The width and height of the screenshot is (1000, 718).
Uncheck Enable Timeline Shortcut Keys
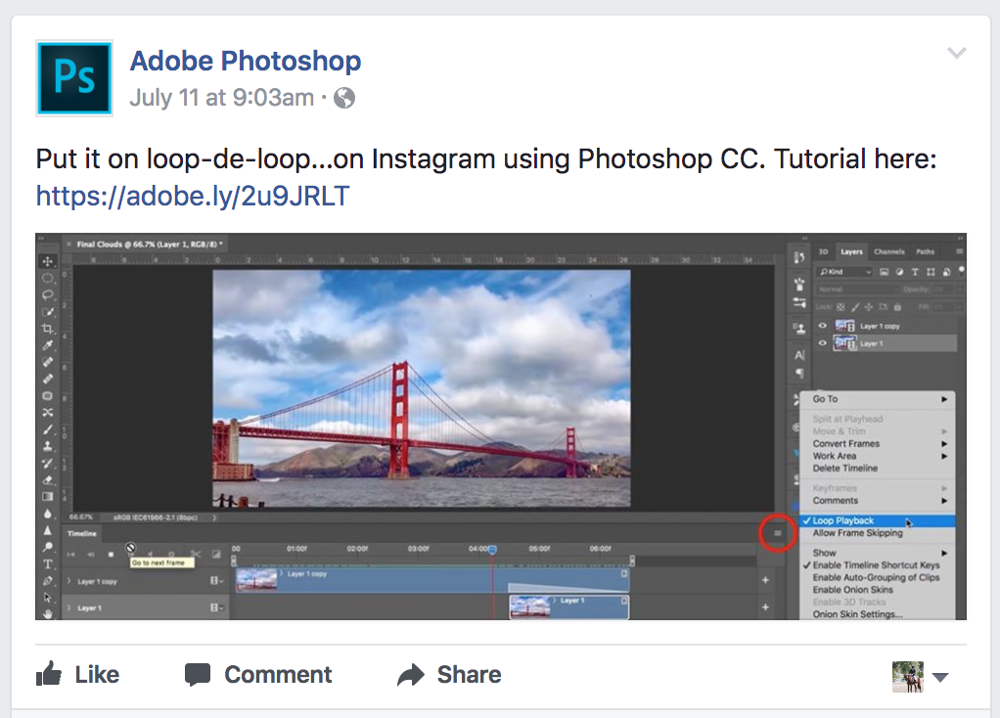coord(878,565)
